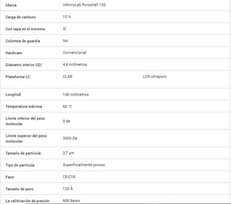Select the Superficialmente poroso value

pos(84,165)
